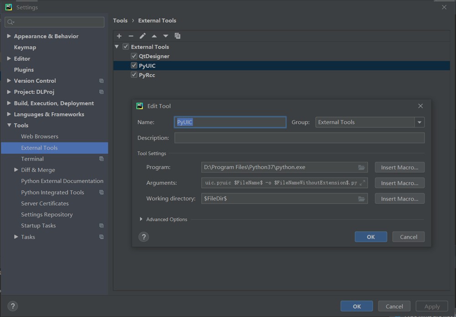Expand the Tasks node
The height and width of the screenshot is (317, 456).
pyautogui.click(x=16, y=237)
